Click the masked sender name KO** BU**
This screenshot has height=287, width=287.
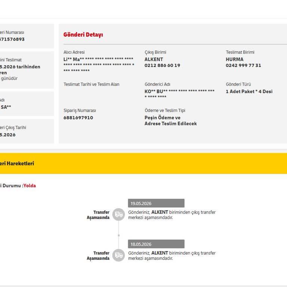click(179, 93)
